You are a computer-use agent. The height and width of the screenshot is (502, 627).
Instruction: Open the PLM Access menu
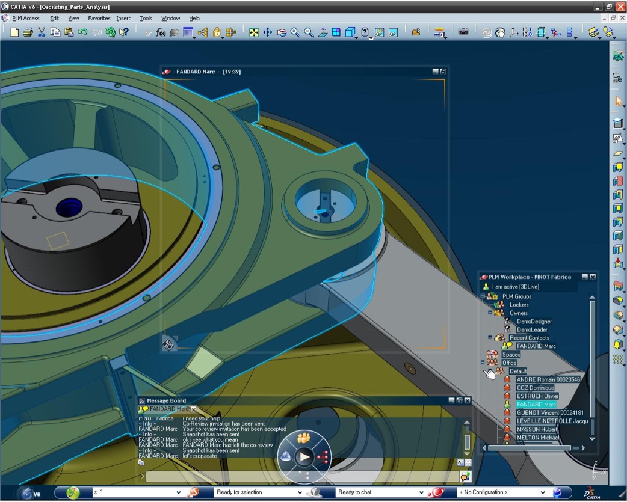(26, 19)
